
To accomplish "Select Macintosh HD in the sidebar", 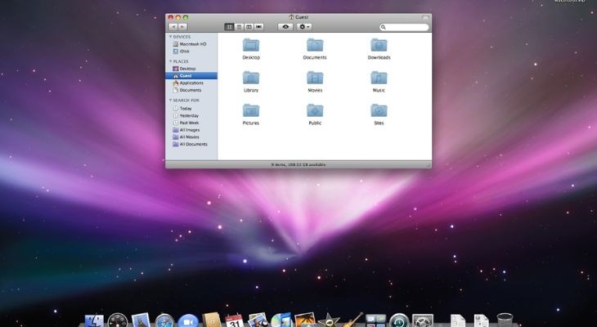I will [x=191, y=44].
